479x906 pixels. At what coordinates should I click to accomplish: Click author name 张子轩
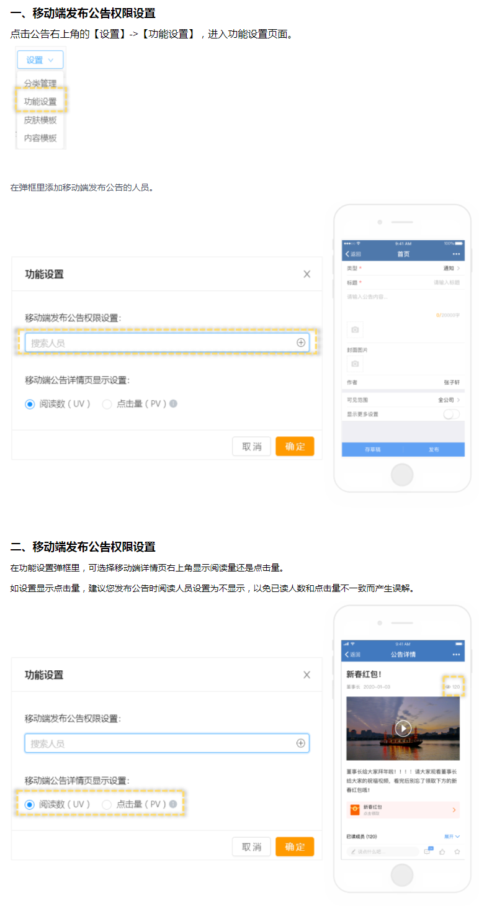point(452,382)
